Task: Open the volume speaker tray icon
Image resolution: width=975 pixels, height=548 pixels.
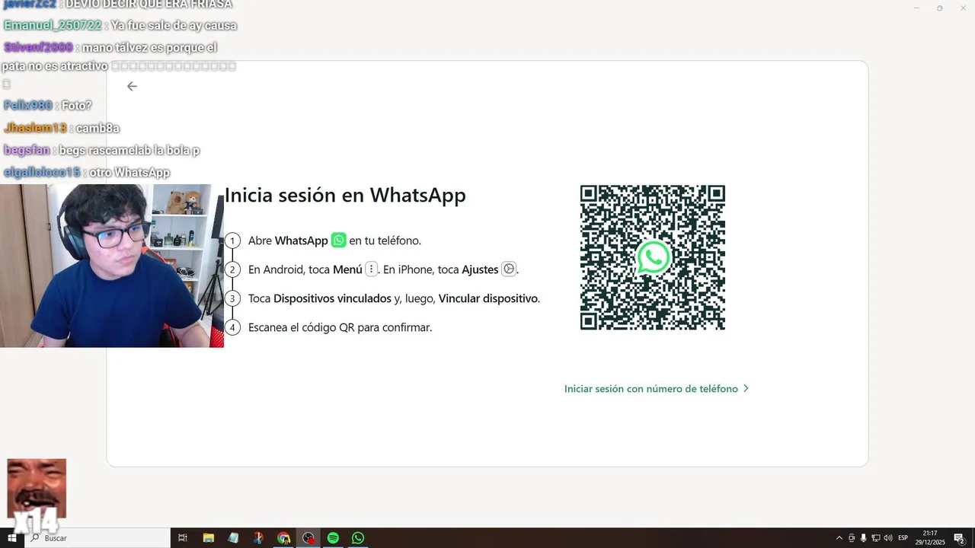Action: 887,538
